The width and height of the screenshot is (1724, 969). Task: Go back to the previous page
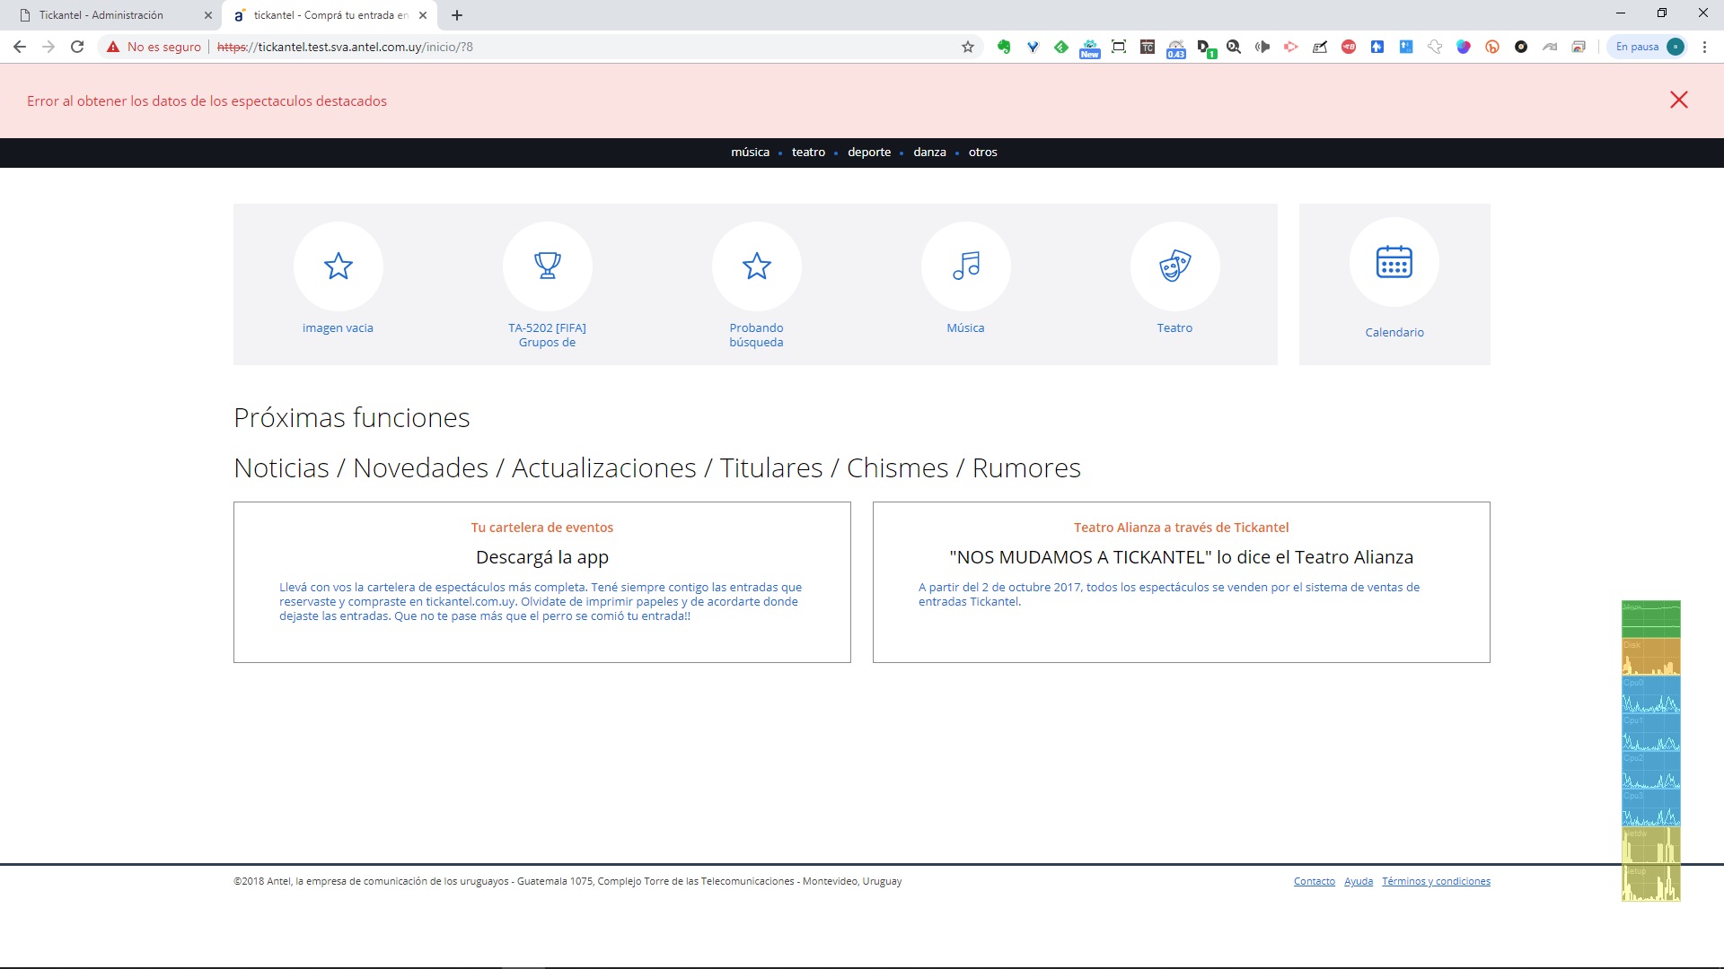(x=20, y=47)
